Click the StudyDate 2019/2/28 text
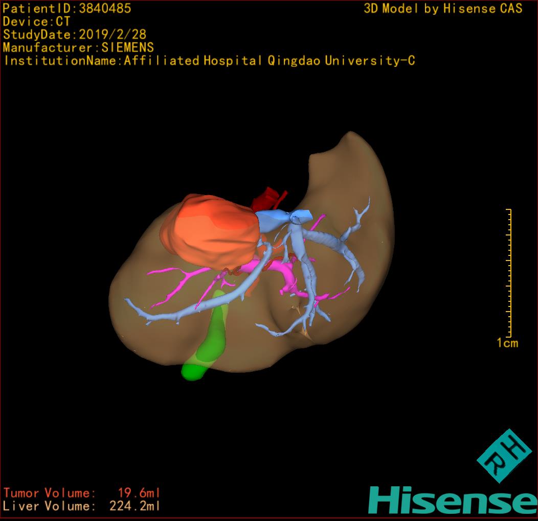The height and width of the screenshot is (521, 538). [x=75, y=35]
